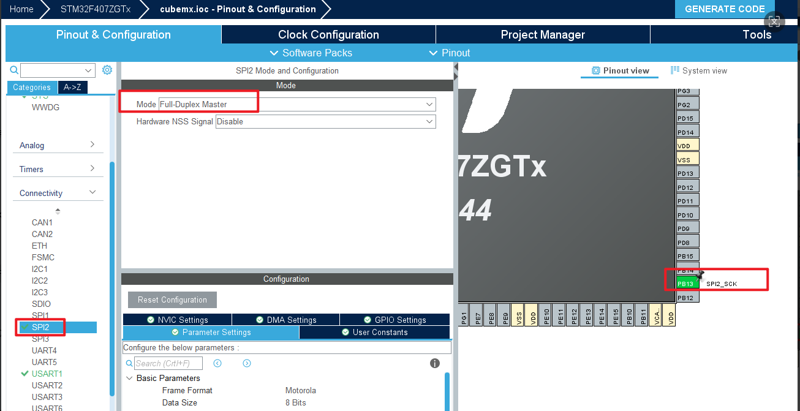Go to Home breadcrumb
800x411 pixels.
22,9
